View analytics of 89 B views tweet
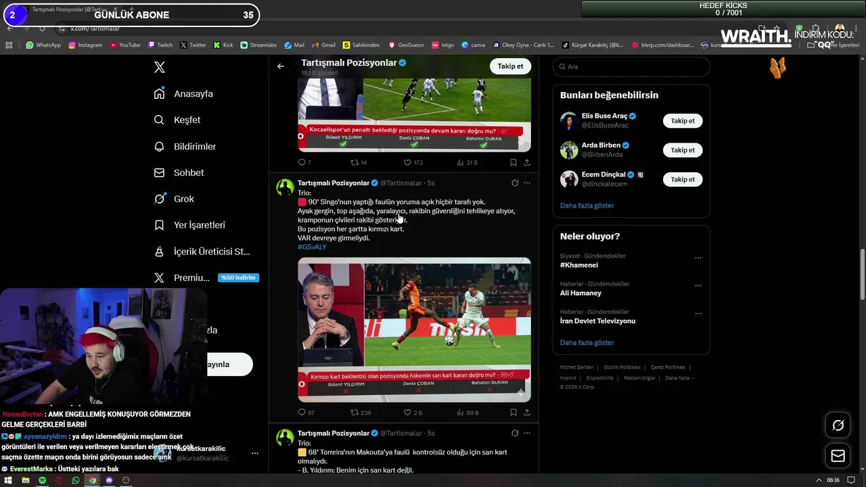 click(468, 413)
